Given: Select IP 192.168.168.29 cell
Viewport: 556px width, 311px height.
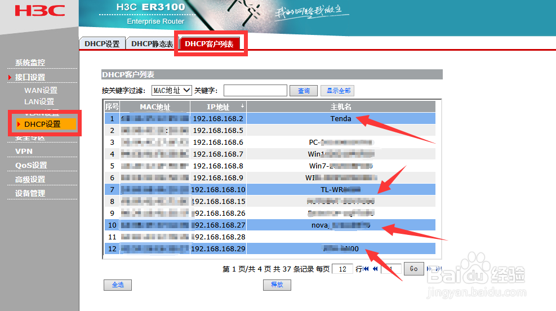Looking at the screenshot, I should (219, 248).
